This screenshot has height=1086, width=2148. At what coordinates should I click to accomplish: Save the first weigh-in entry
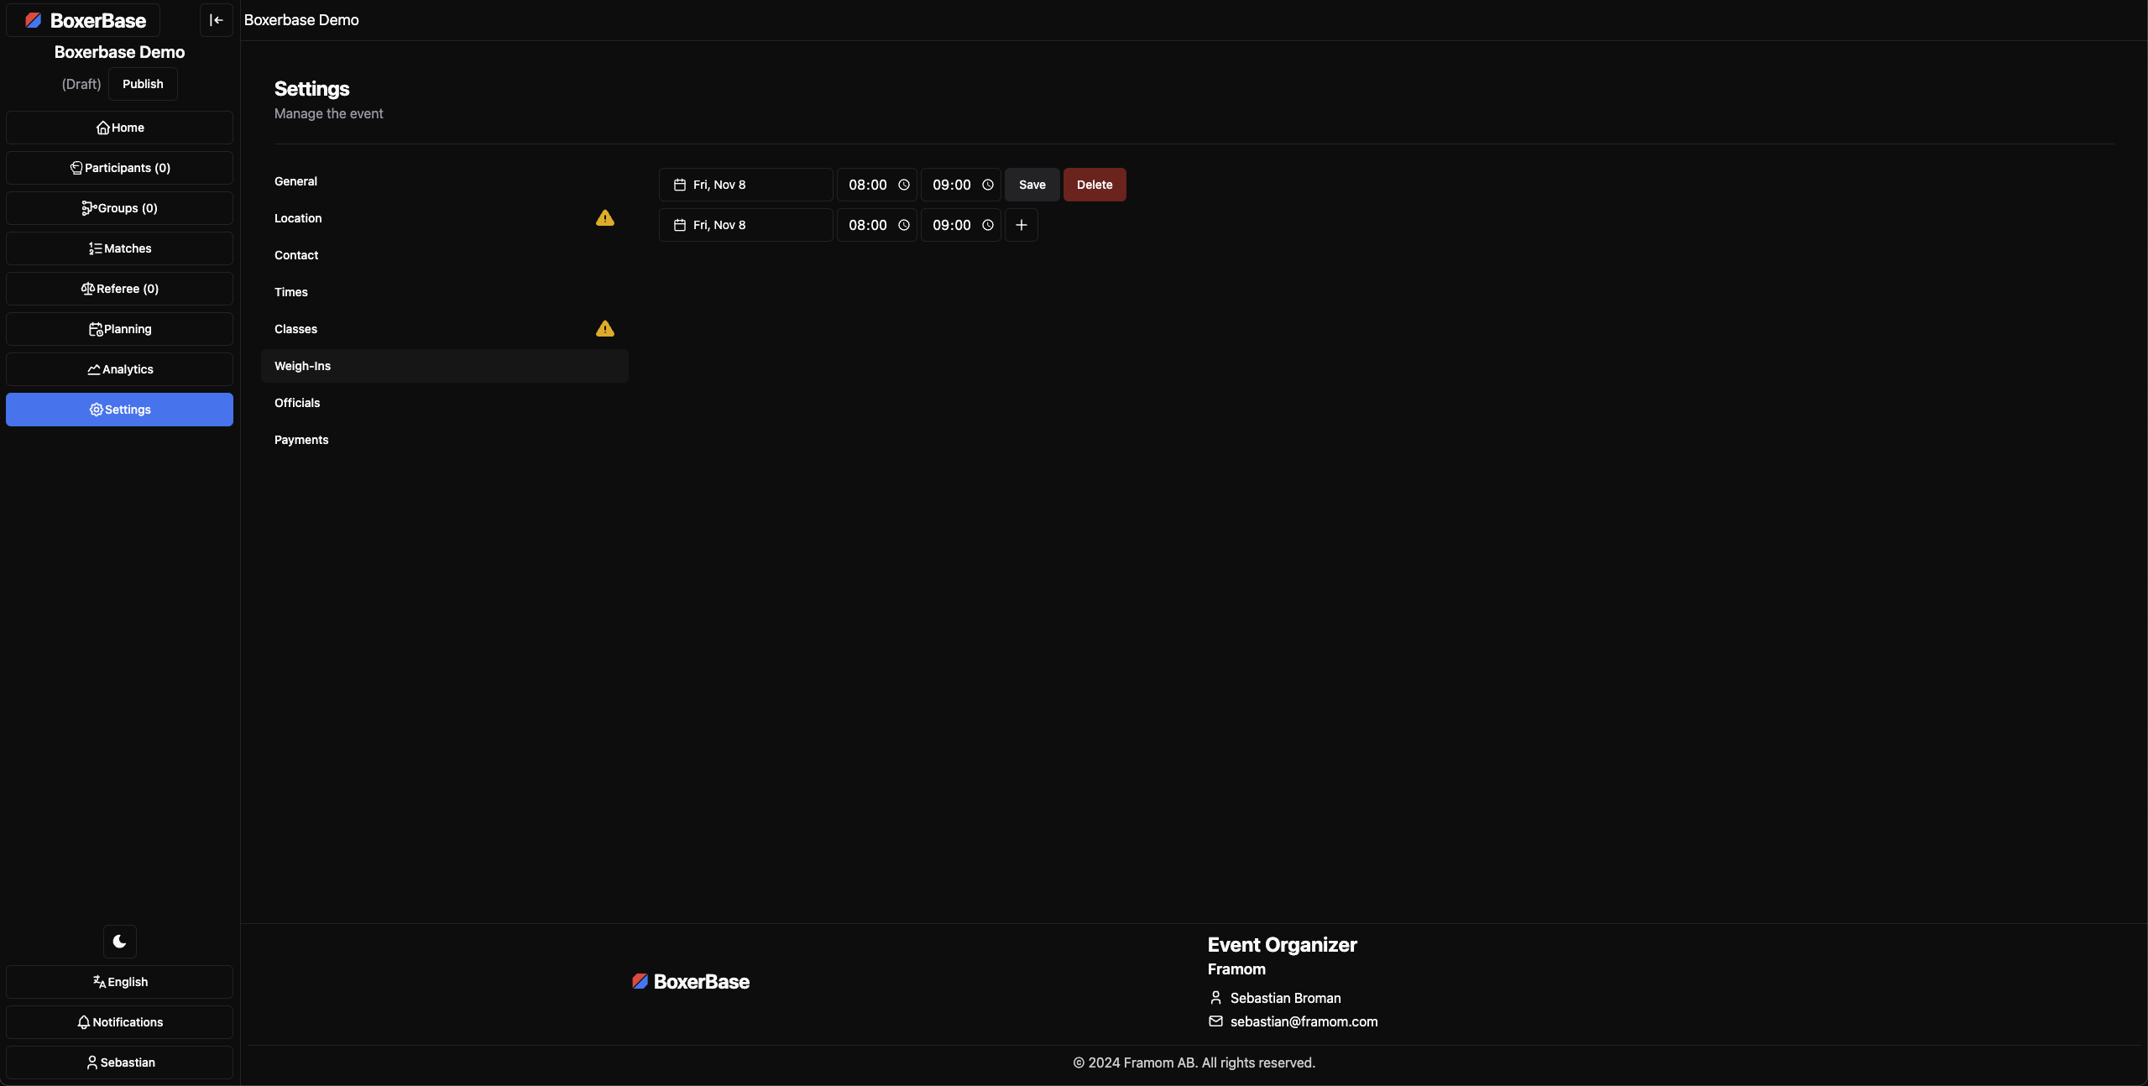1032,185
